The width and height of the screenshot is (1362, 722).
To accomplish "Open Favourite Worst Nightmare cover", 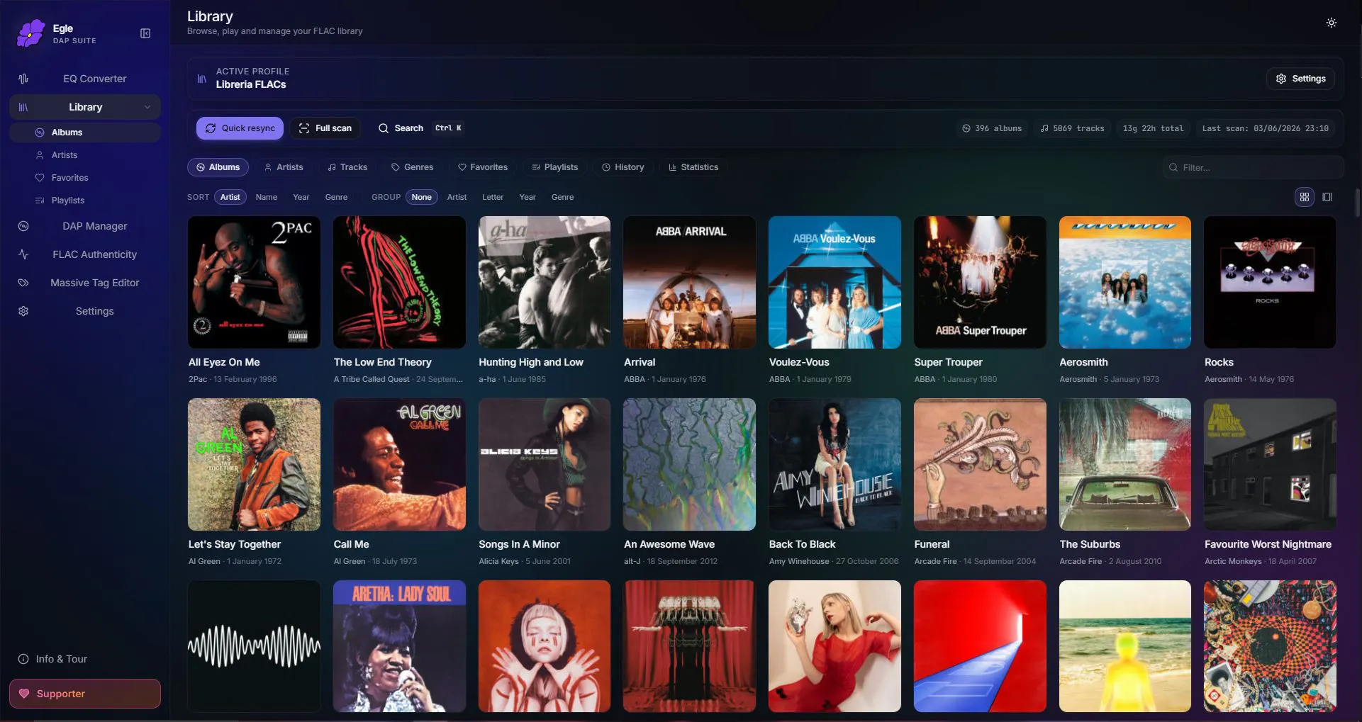I will click(x=1270, y=464).
